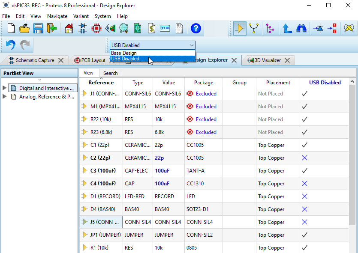Select Base Design from the variant dropdown
358x253 pixels.
[125, 52]
